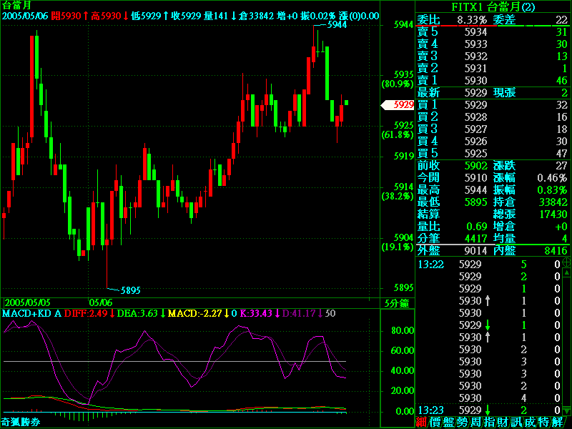Click the 委比 8.33% value

click(472, 20)
